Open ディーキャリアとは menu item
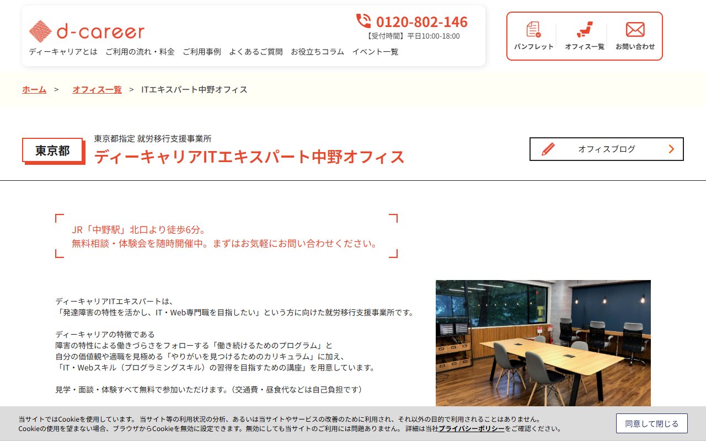This screenshot has height=441, width=706. tap(63, 52)
